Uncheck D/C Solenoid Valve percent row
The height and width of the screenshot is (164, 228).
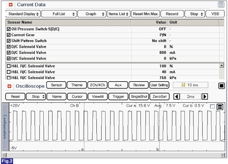[9, 47]
